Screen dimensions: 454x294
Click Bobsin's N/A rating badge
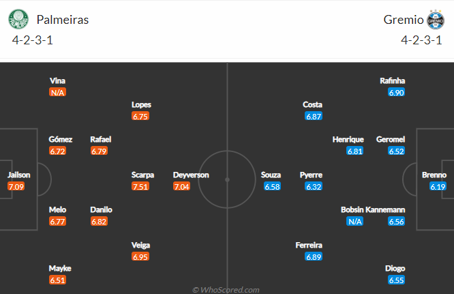point(355,221)
